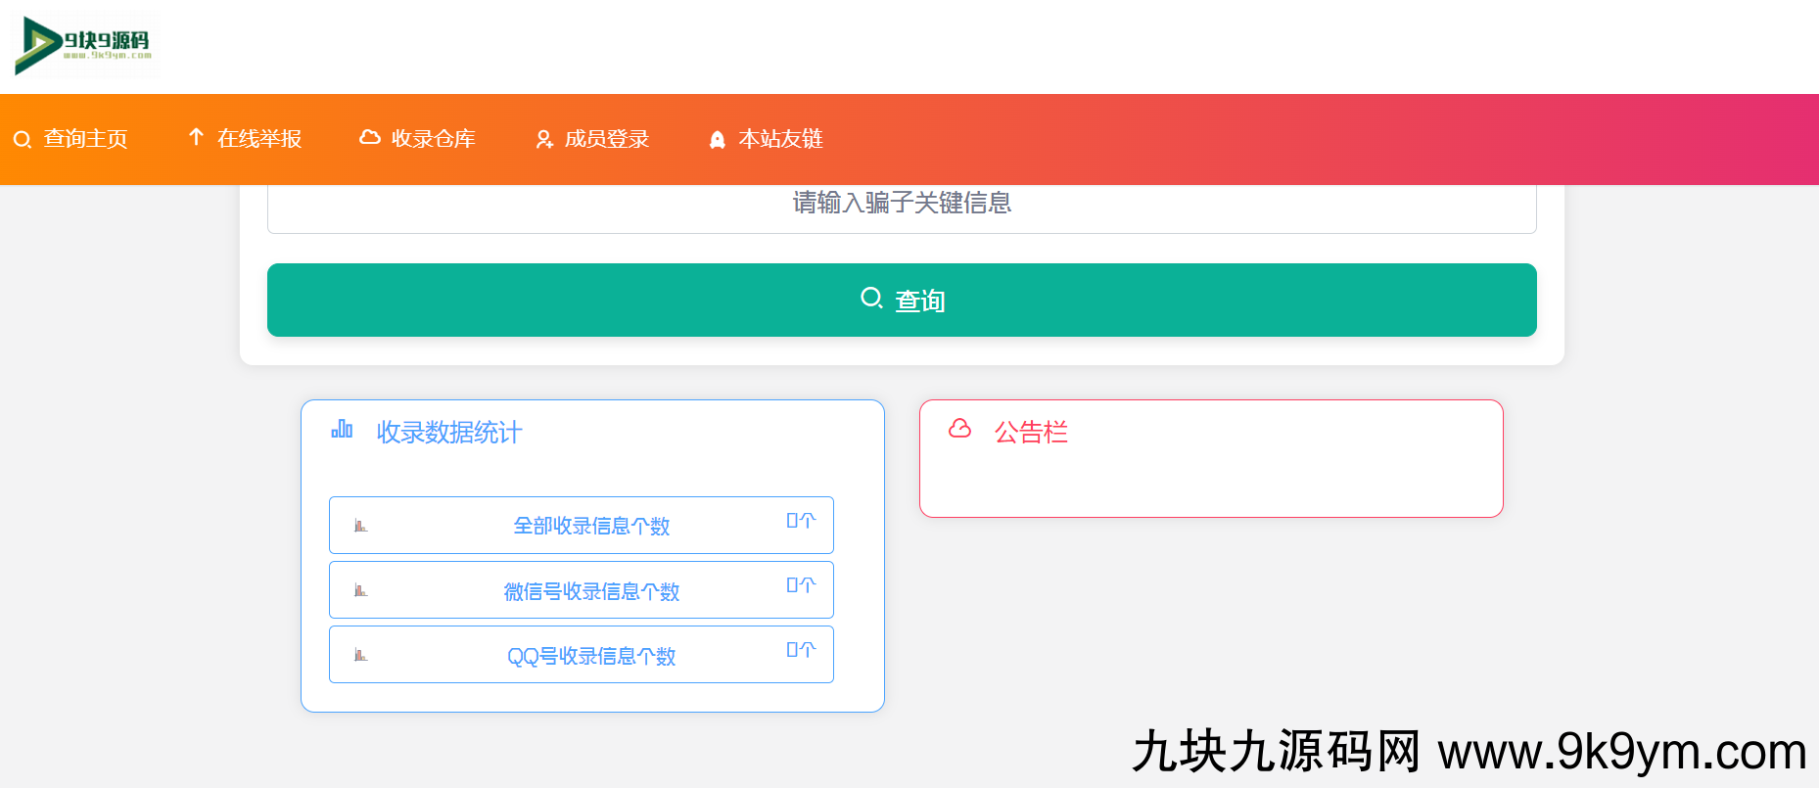Click the search icon inside the green 查询 button
This screenshot has width=1819, height=788.
pos(870,298)
